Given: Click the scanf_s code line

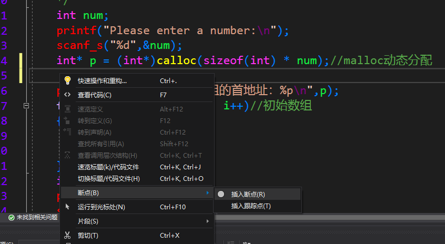Looking at the screenshot, I should (x=119, y=45).
